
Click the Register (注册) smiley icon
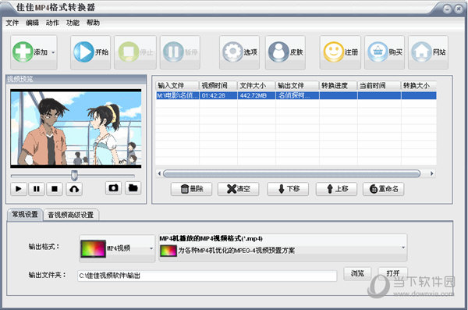[333, 52]
